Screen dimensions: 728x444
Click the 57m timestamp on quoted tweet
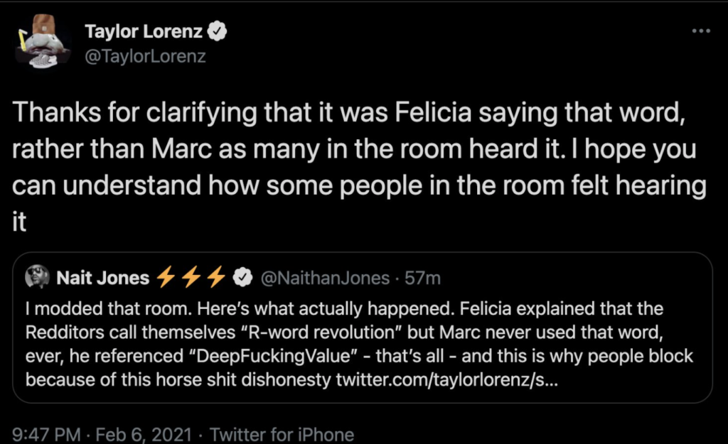click(x=422, y=278)
